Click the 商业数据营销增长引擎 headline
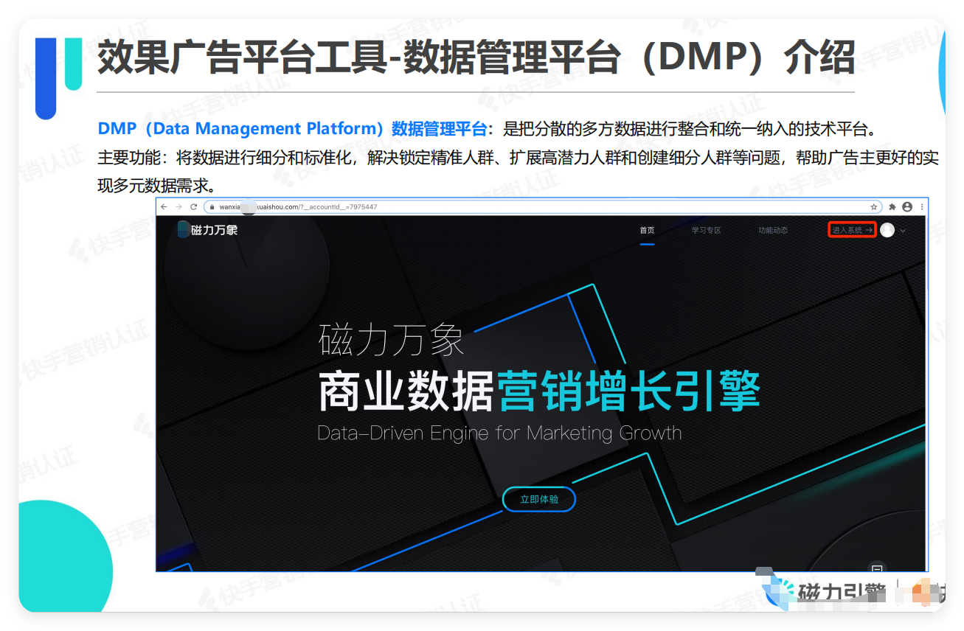Image resolution: width=964 pixels, height=631 pixels. coord(539,391)
